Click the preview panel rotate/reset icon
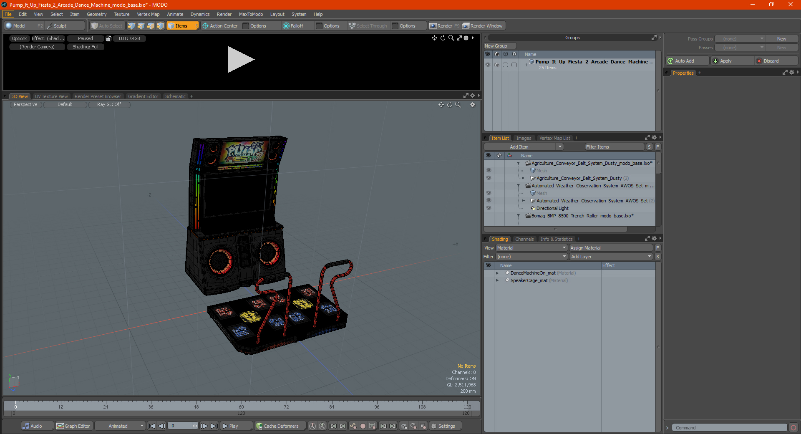The width and height of the screenshot is (801, 434). click(443, 38)
